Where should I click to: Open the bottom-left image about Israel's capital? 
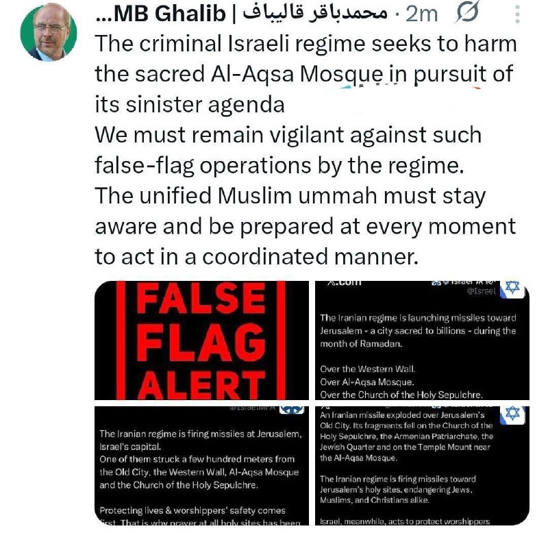coord(201,465)
